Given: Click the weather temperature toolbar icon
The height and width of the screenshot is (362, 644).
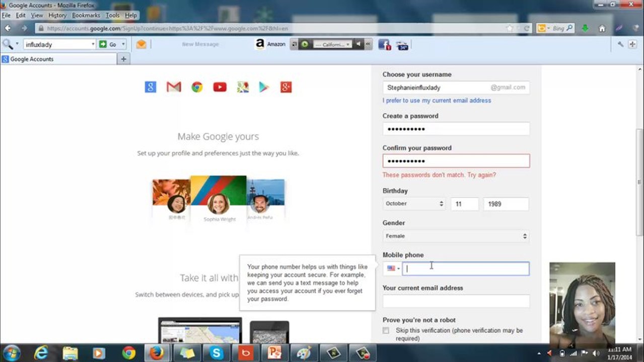Looking at the screenshot, I should click(x=402, y=45).
